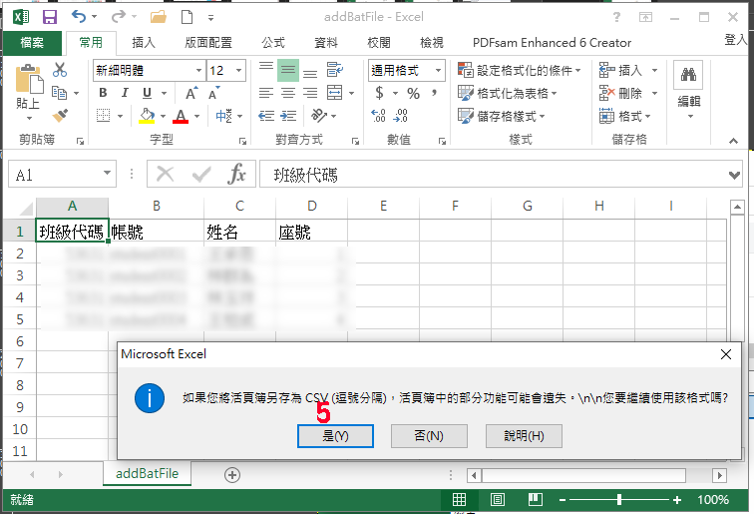The width and height of the screenshot is (754, 514).
Task: Click the Page Layout view button in status bar
Action: tap(498, 500)
